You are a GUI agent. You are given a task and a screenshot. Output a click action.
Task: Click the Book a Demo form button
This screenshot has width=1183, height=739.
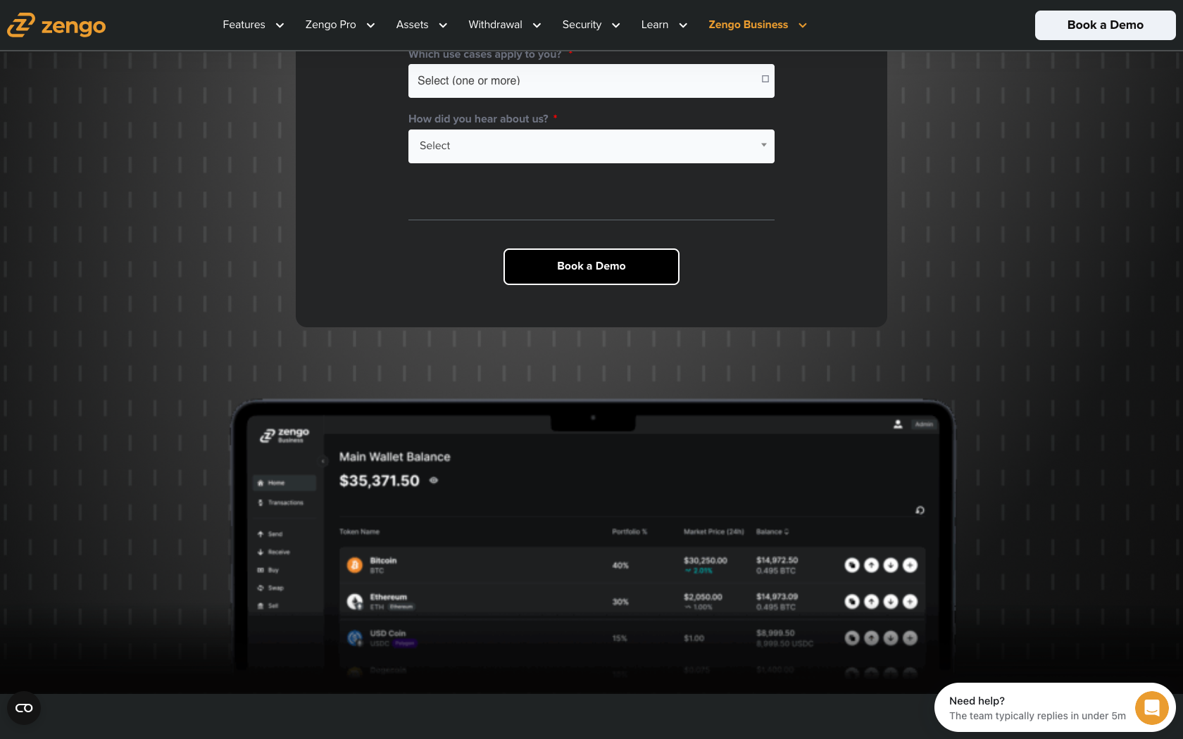(591, 266)
